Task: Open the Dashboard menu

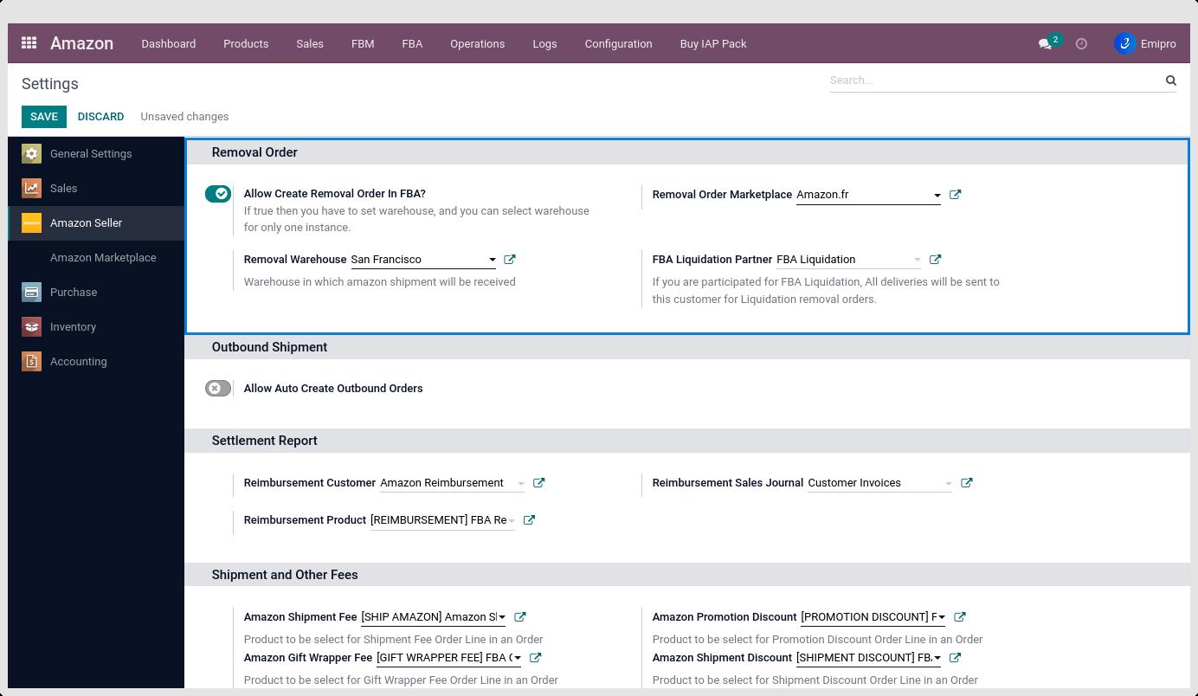Action: [x=168, y=43]
